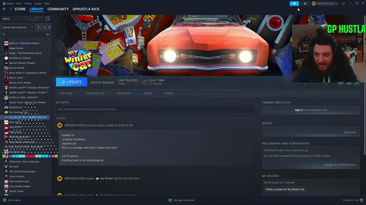Switch library to grid collections view
The height and width of the screenshot is (205, 366).
coord(47,19)
